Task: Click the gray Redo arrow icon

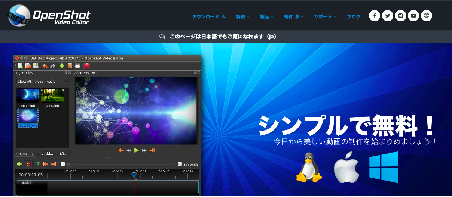Action: tap(53, 66)
